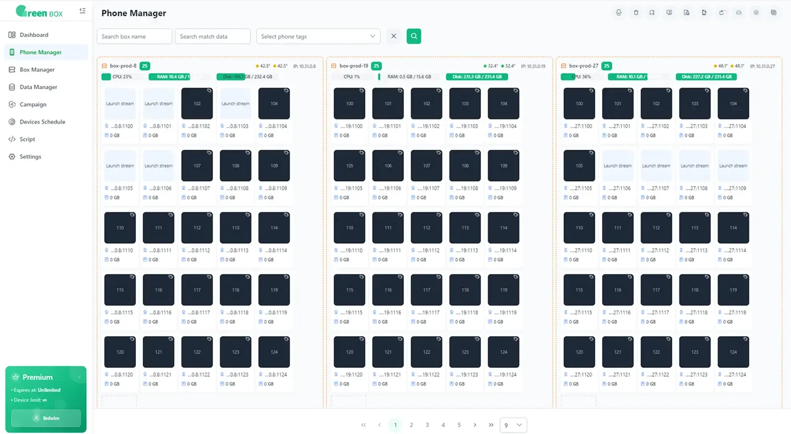
Task: Open the Dashboard menu
Action: click(x=45, y=35)
